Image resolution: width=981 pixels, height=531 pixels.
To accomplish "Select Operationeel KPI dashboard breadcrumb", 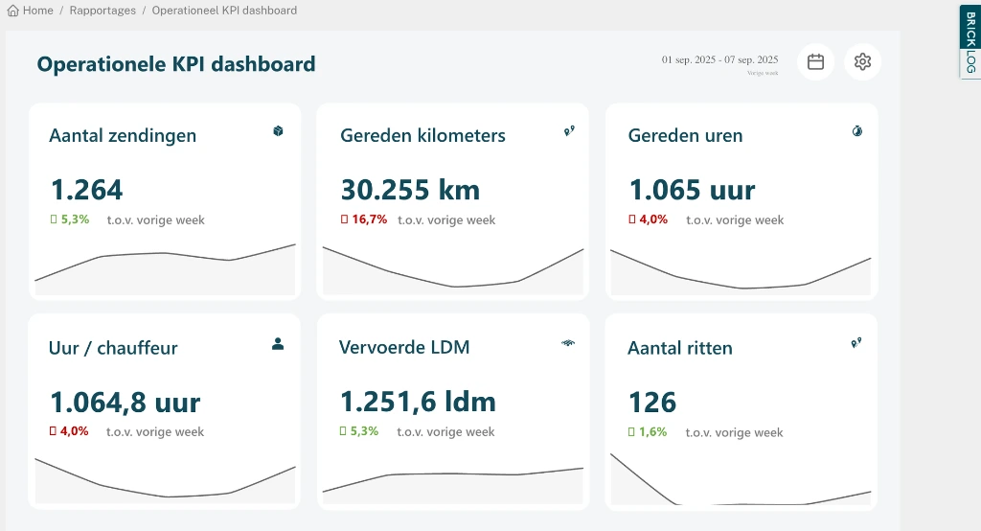I will 224,11.
